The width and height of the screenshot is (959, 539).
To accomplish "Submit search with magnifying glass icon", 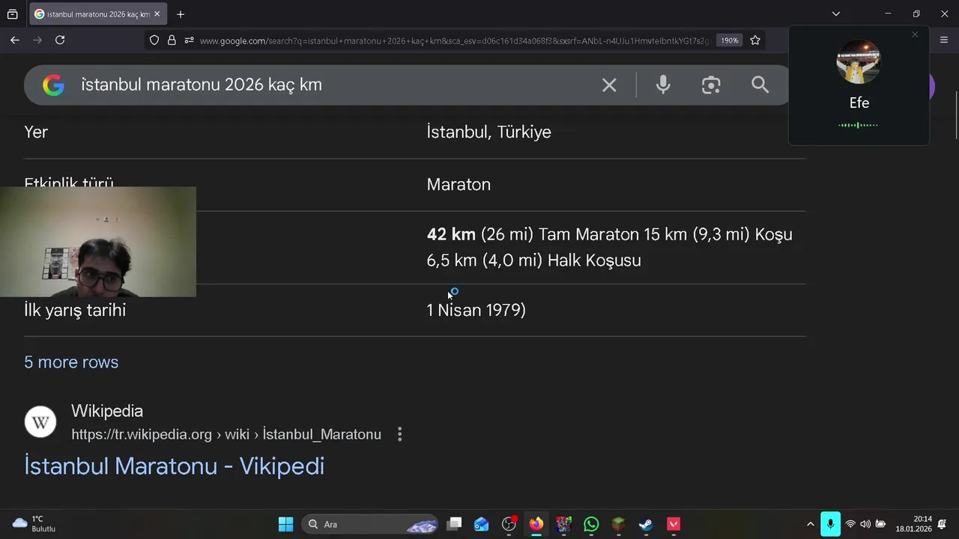I will pyautogui.click(x=760, y=85).
